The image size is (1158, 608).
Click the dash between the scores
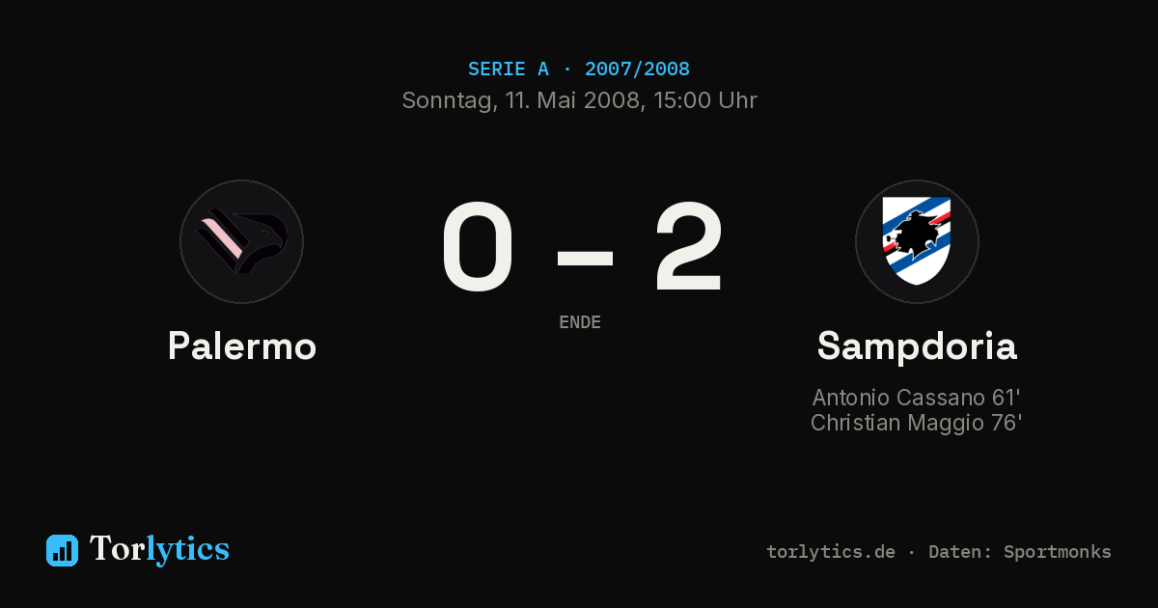tap(585, 257)
